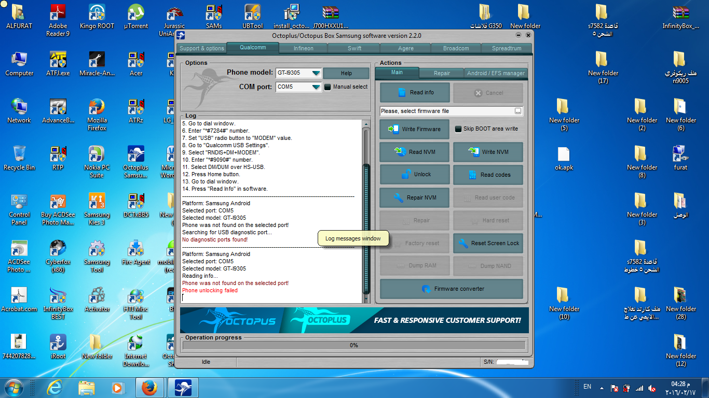Click the Reset Screen Lock button

488,243
